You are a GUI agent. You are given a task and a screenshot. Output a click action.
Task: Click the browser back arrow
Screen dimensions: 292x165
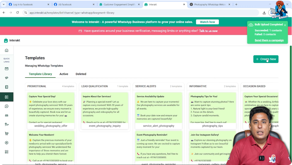pyautogui.click(x=4, y=13)
